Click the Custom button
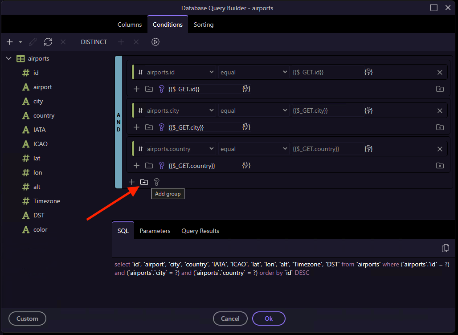458x335 pixels. click(x=27, y=319)
